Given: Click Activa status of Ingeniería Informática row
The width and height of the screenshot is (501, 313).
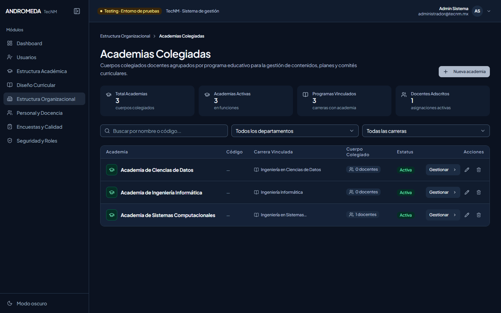Looking at the screenshot, I should coord(406,193).
